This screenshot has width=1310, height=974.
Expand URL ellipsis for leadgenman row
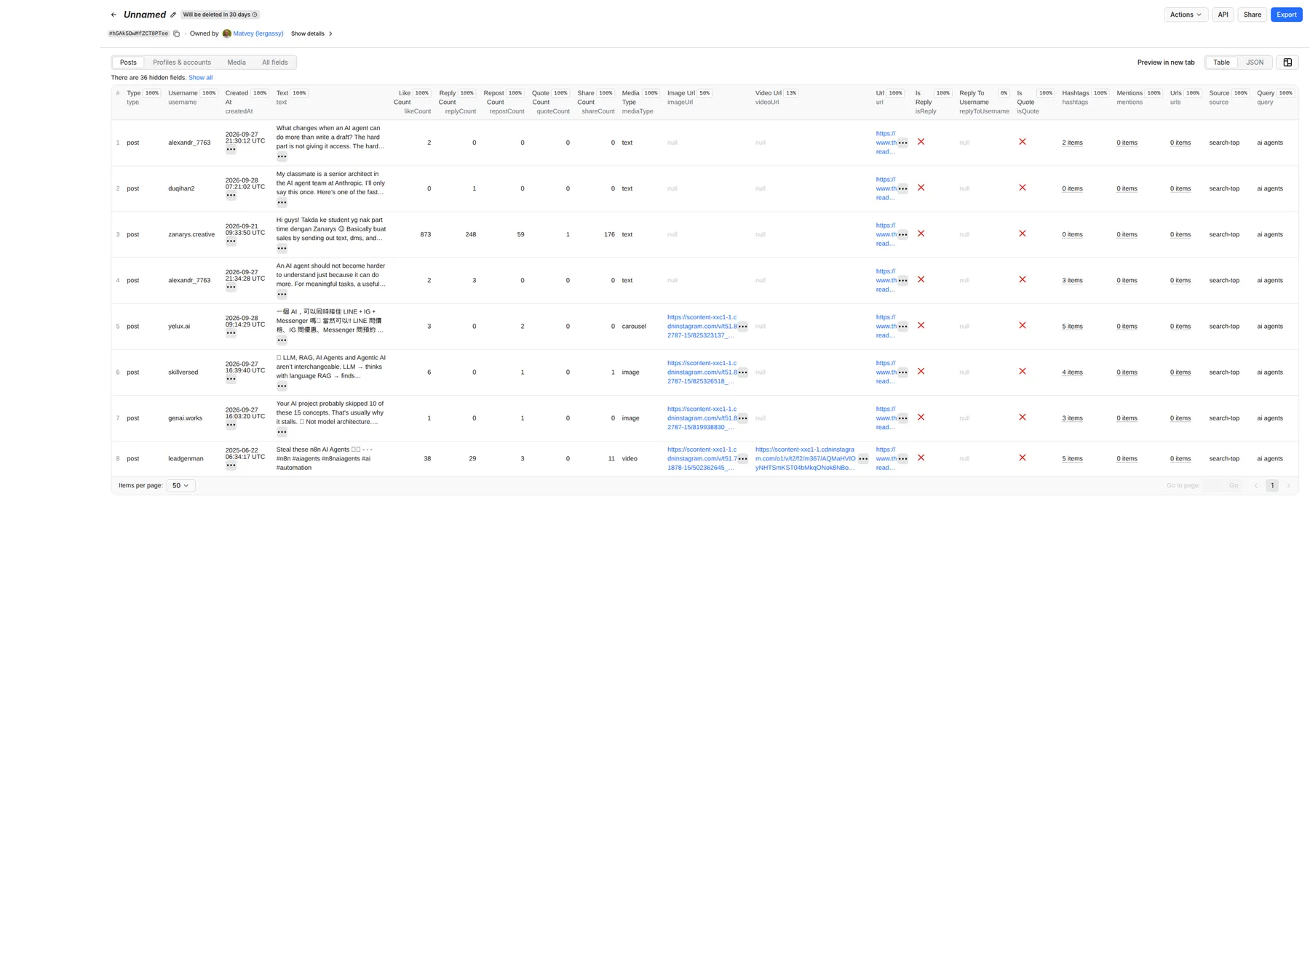(902, 459)
